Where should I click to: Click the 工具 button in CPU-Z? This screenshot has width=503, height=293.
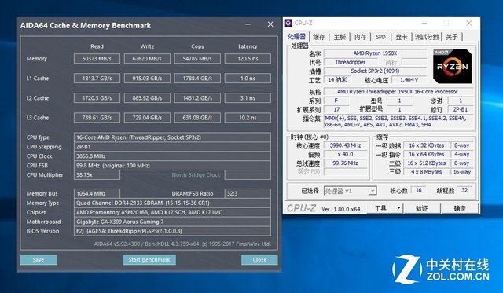380,208
